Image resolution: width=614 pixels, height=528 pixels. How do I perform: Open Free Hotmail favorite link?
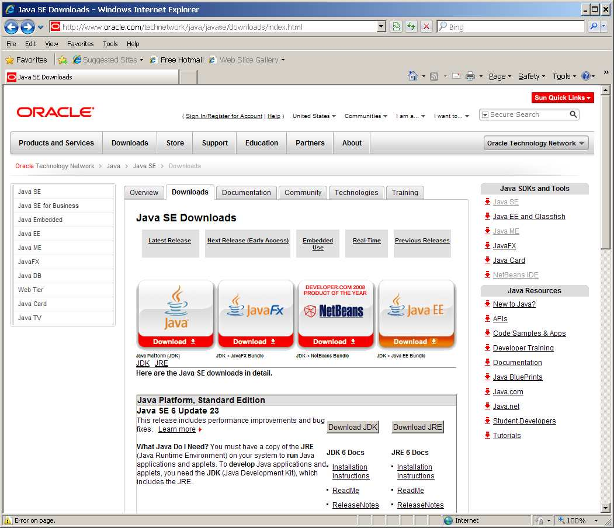tap(177, 60)
